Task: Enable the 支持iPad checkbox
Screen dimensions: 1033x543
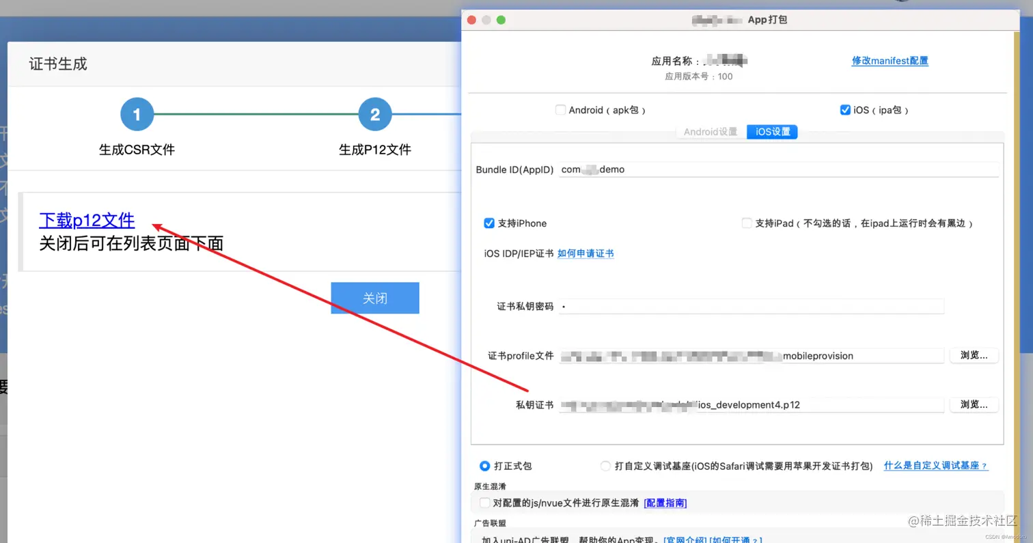Action: [747, 223]
